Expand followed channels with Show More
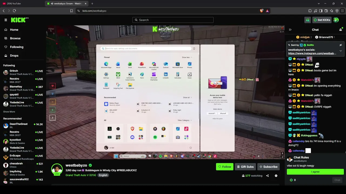Image resolution: width=346 pixels, height=194 pixels. [9, 112]
